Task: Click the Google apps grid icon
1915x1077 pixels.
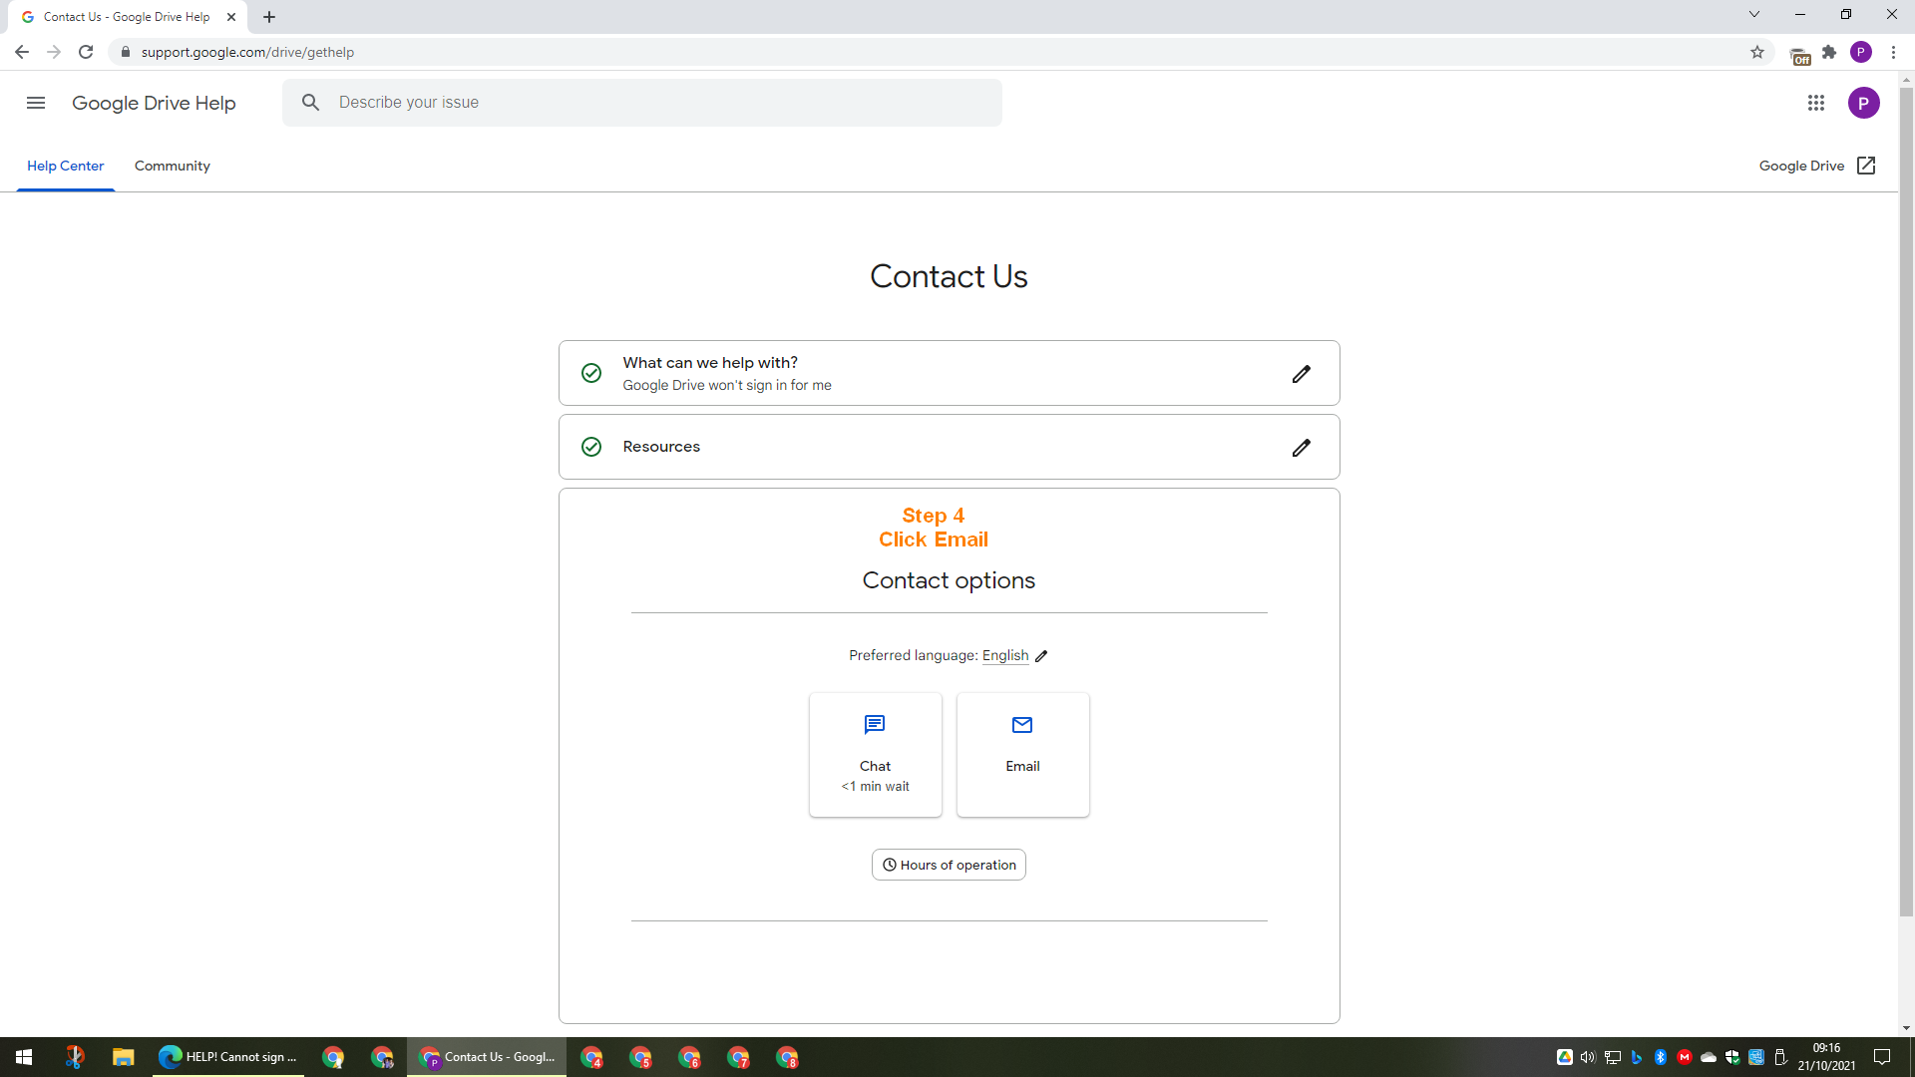Action: (1815, 103)
